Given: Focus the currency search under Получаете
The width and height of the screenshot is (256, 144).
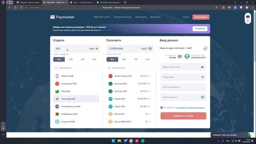Looking at the screenshot, I should coord(130,68).
